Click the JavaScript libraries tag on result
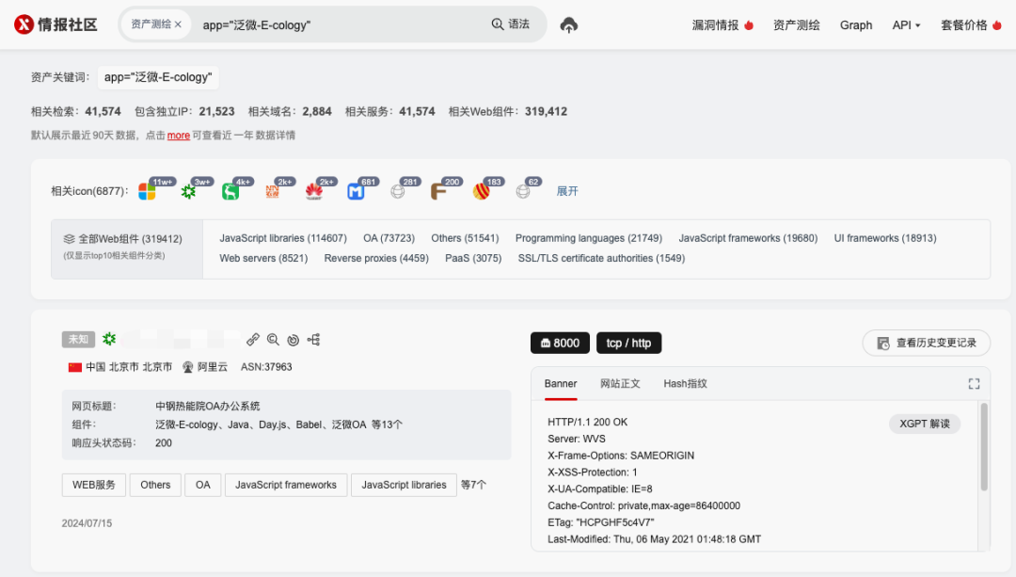 (x=404, y=485)
